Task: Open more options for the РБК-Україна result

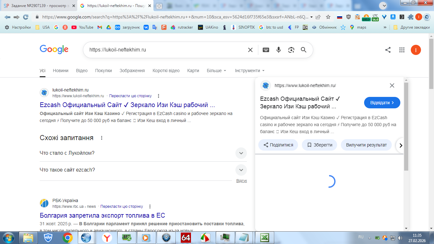Action: [150, 207]
